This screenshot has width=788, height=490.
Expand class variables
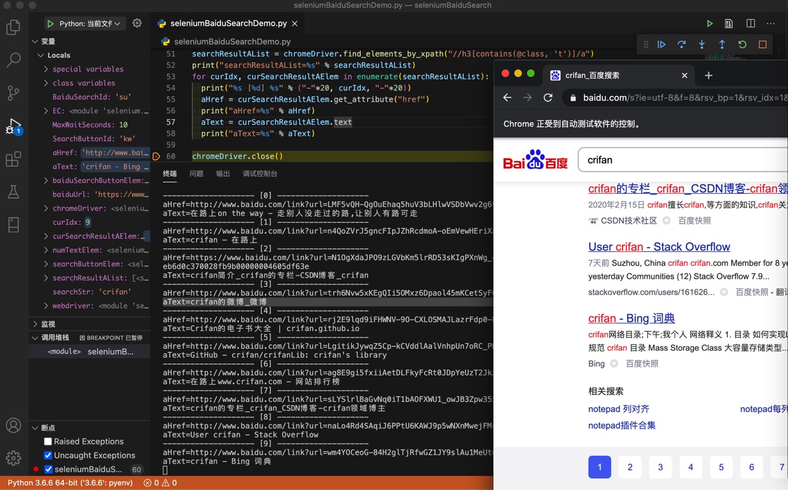(46, 83)
